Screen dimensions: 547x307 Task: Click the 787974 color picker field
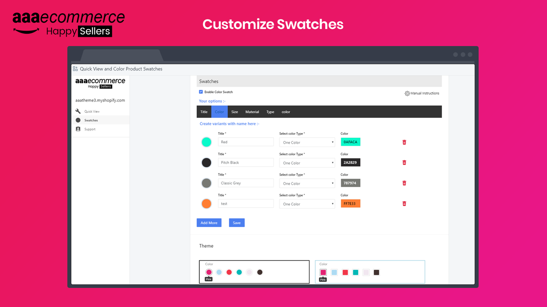pyautogui.click(x=350, y=183)
